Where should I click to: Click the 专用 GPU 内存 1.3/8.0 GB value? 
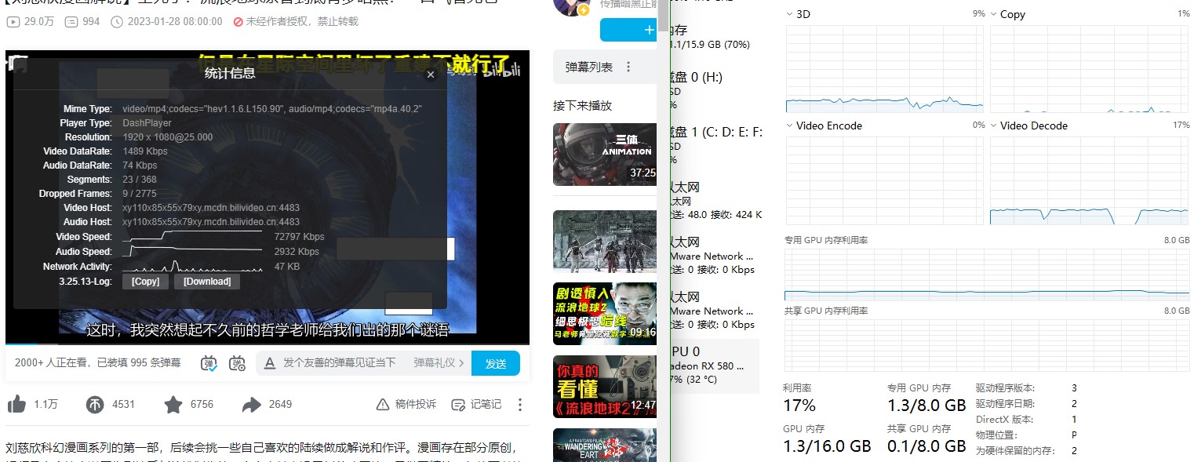point(926,405)
